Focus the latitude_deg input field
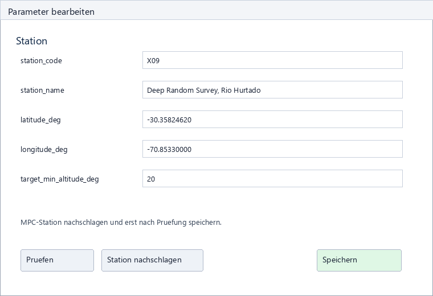Viewport: 433px width, 296px height. [272, 119]
